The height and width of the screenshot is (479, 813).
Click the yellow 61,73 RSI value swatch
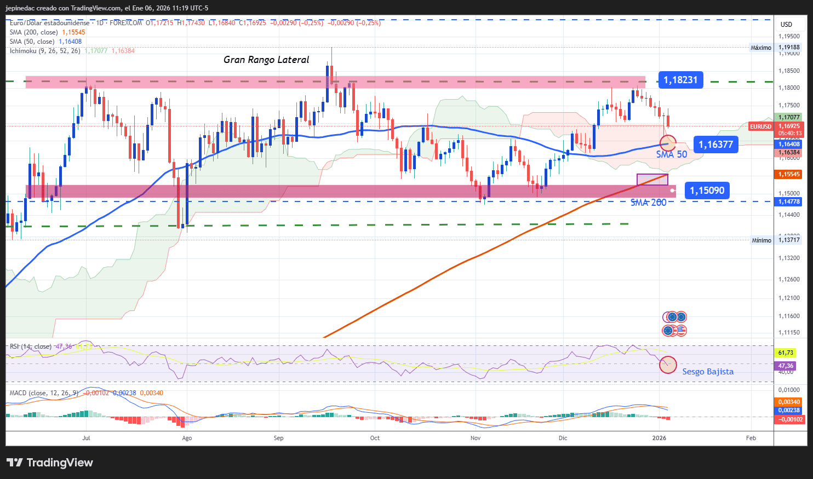coord(785,352)
